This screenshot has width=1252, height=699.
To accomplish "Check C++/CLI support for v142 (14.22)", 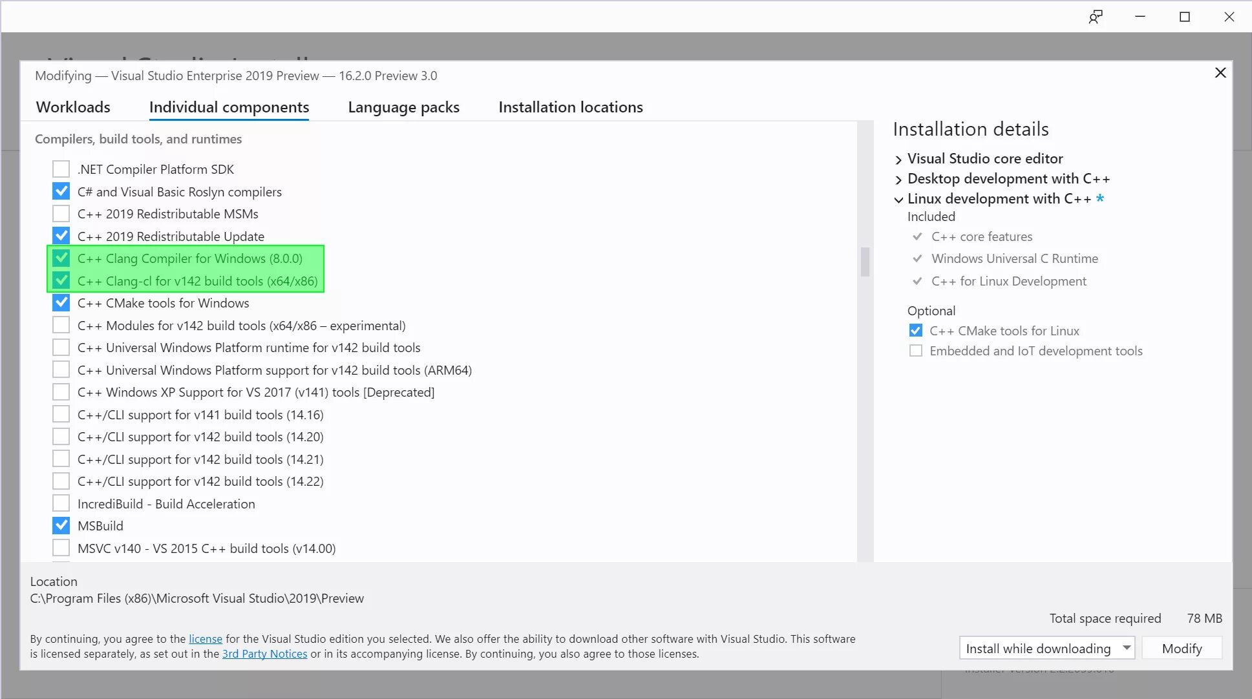I will 61,481.
